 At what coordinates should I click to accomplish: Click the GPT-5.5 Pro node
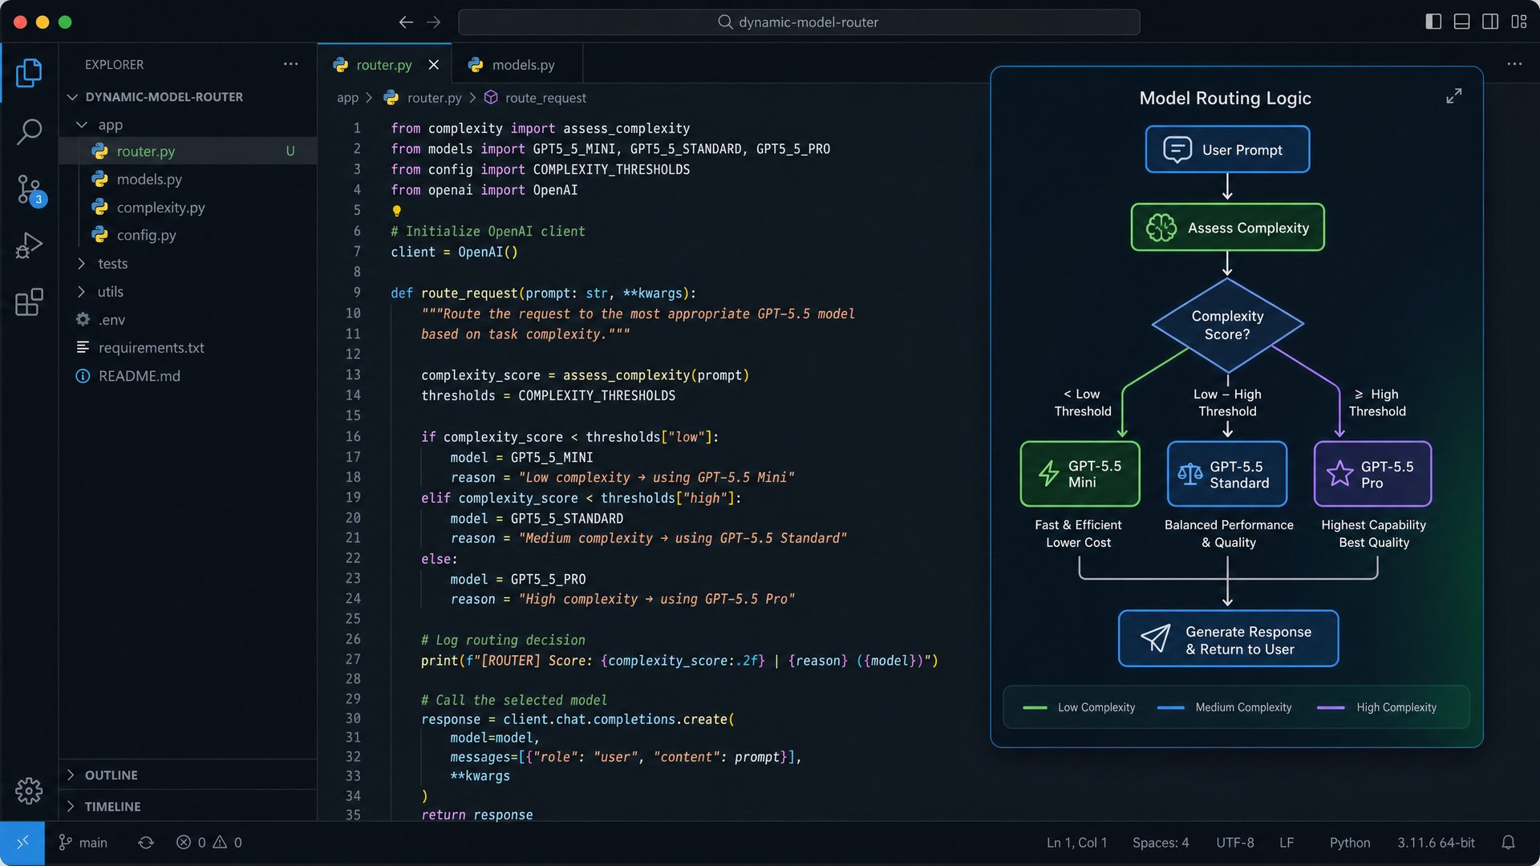click(x=1372, y=474)
